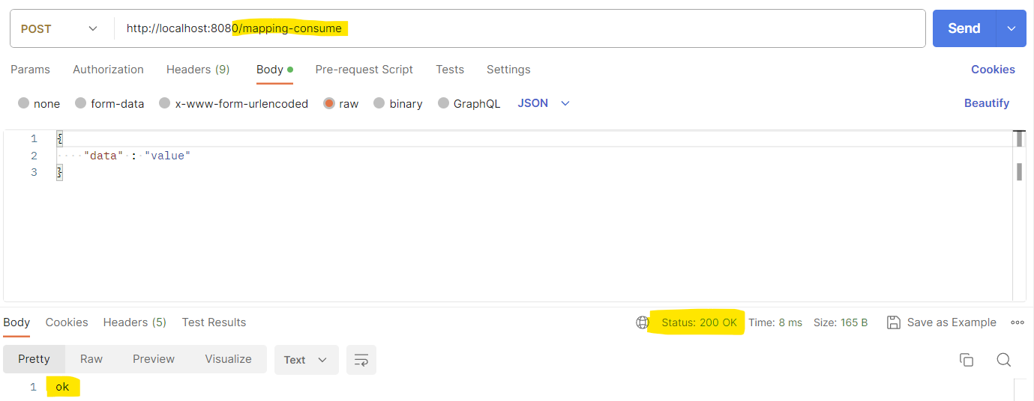Switch to the Test Results tab
1034x401 pixels.
coord(214,322)
